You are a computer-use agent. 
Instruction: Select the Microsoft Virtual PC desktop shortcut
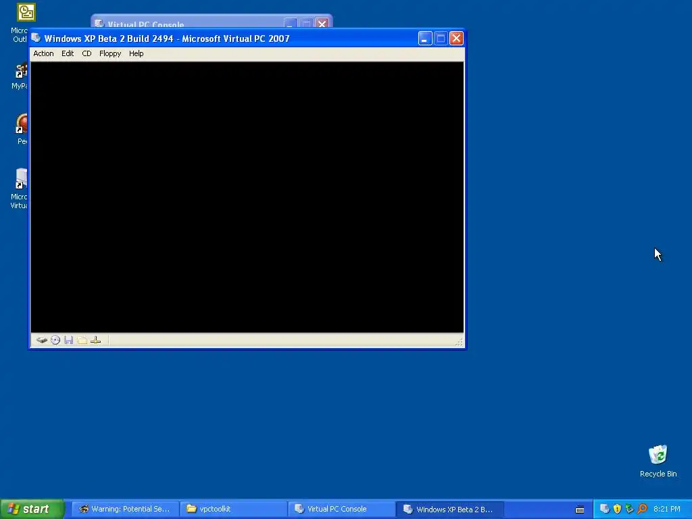click(20, 189)
